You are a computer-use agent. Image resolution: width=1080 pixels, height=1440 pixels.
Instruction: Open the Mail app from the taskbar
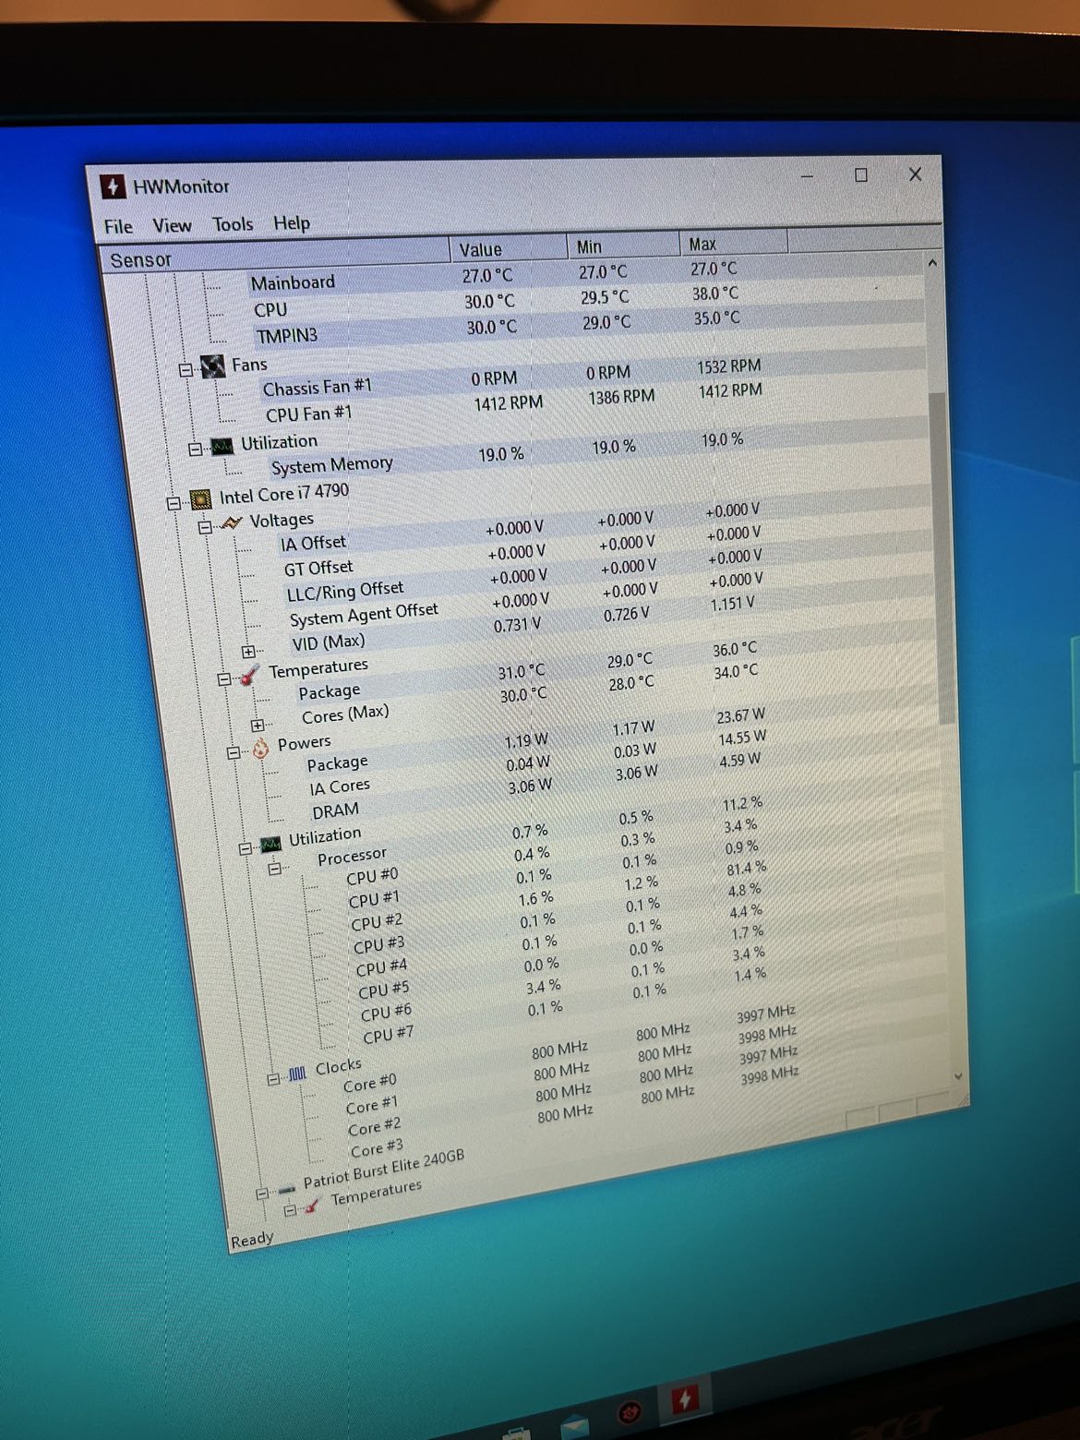(575, 1428)
